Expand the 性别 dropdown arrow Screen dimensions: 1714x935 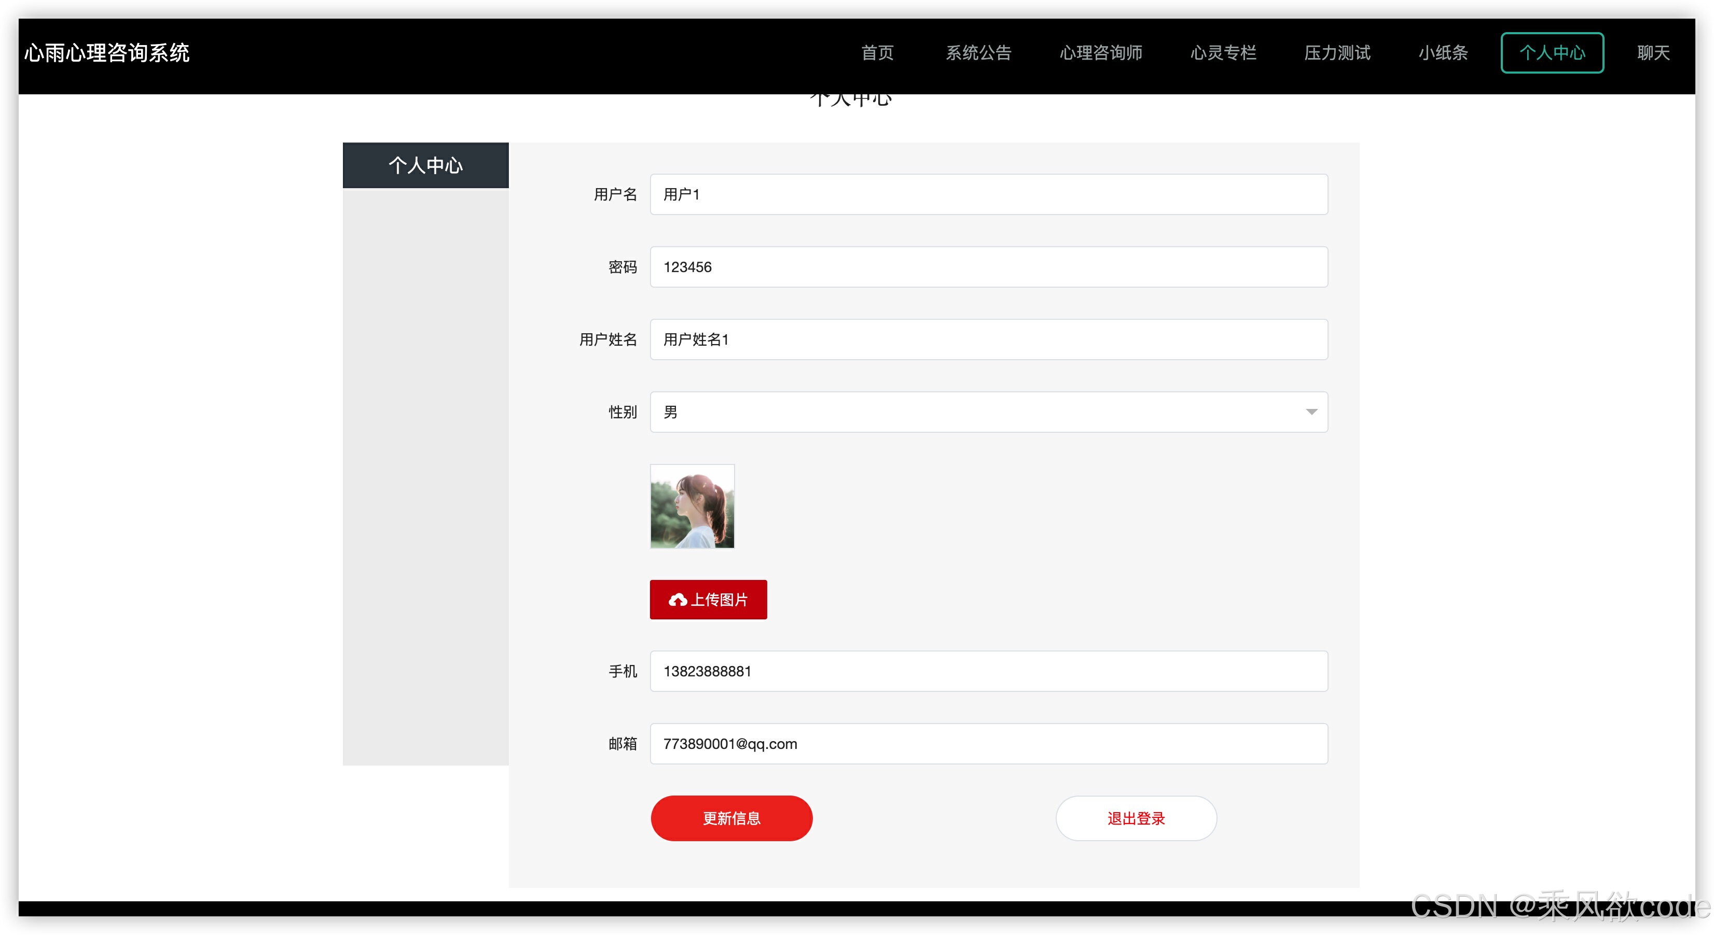click(x=1311, y=412)
